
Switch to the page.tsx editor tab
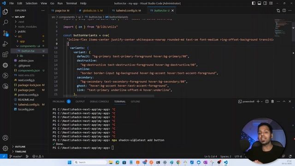pos(60,11)
